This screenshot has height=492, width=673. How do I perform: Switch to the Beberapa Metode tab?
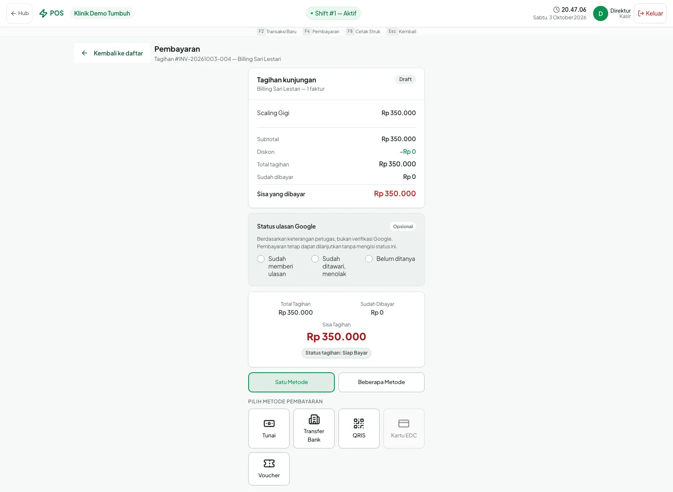(382, 382)
